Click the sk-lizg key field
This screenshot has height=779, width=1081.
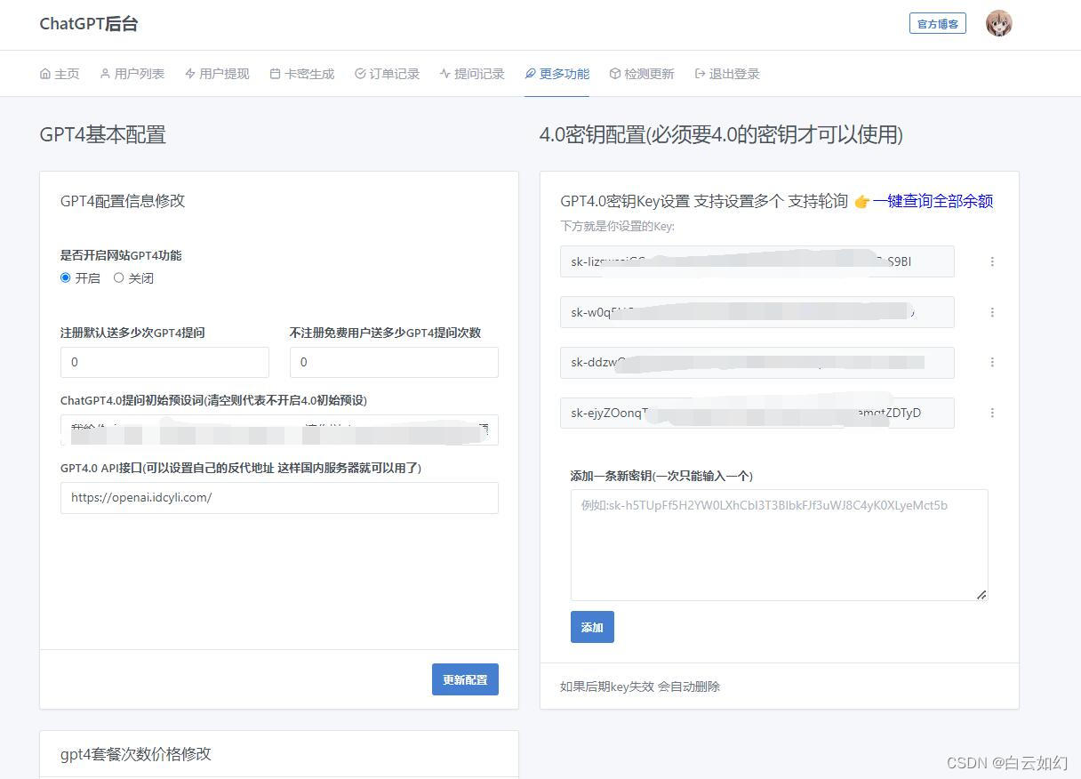[x=757, y=261]
